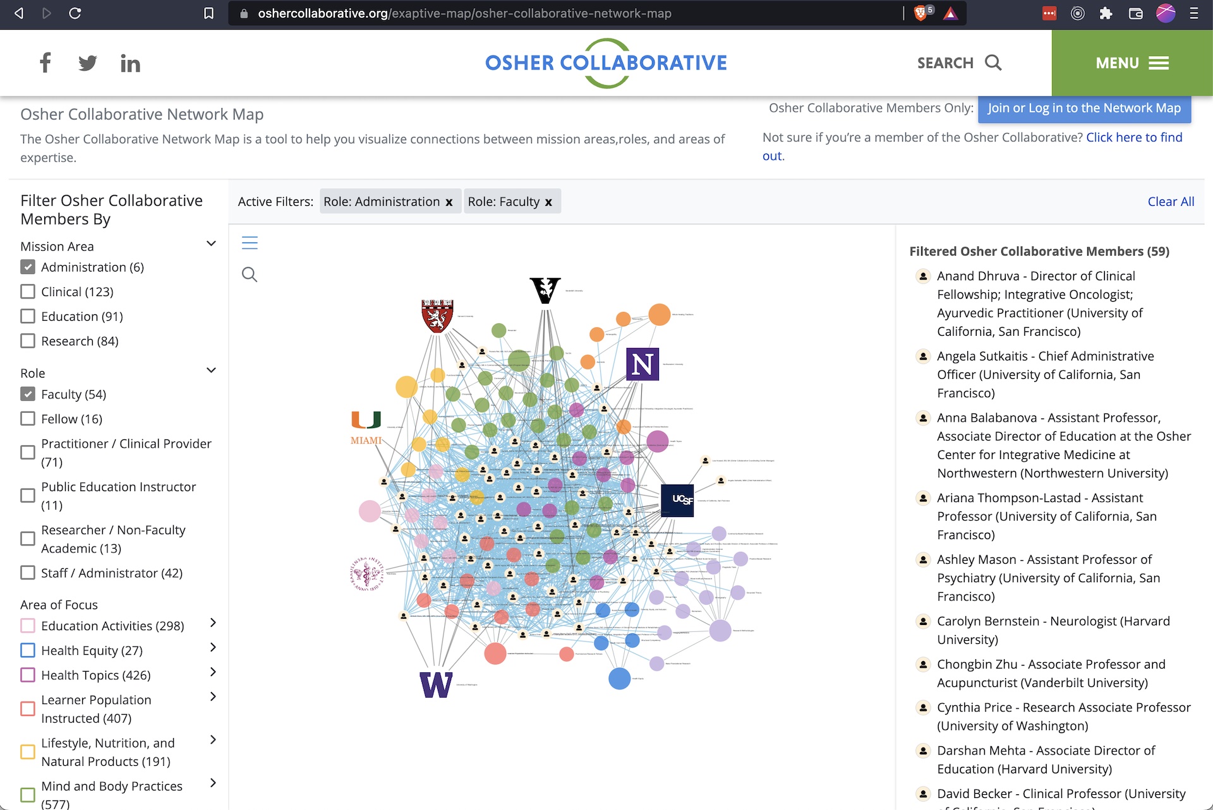This screenshot has height=810, width=1213.
Task: Expand Health Equity (27) arrow
Action: (x=213, y=648)
